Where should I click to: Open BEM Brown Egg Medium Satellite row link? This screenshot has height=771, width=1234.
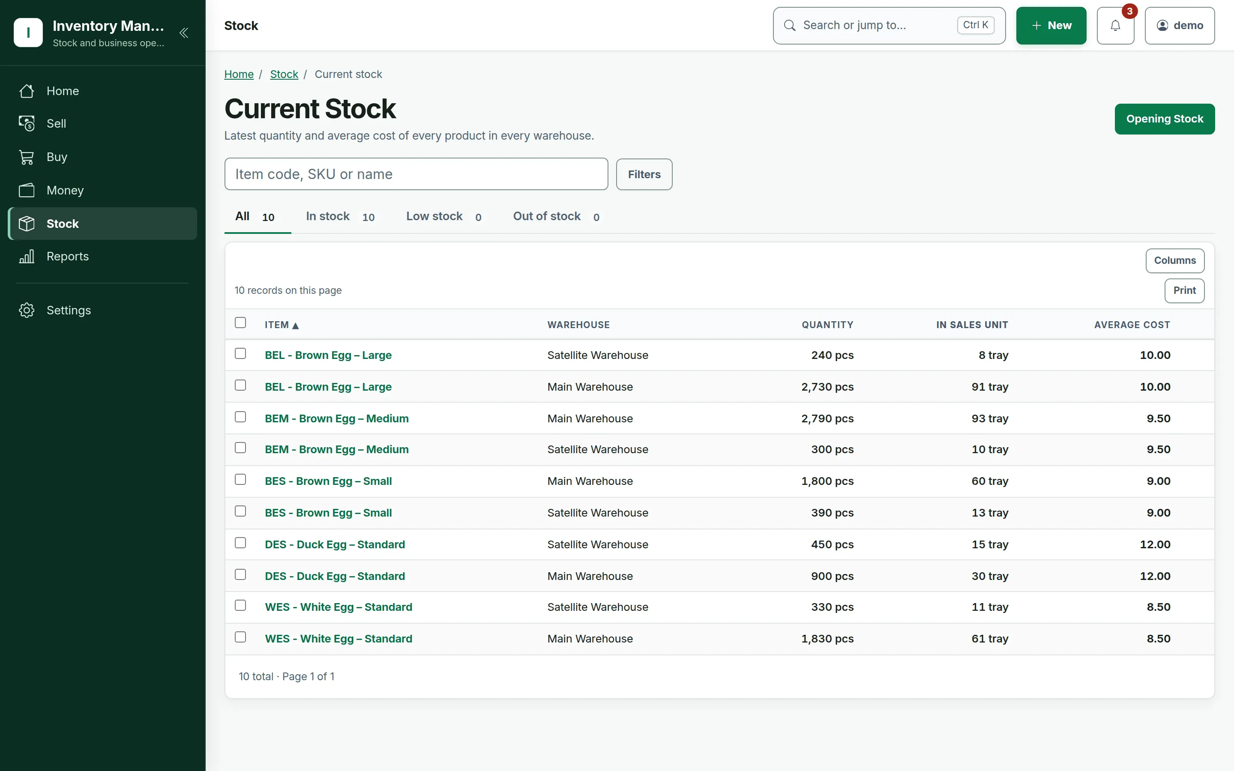(336, 449)
